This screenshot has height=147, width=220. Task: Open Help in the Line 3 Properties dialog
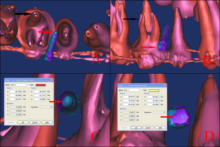click(x=47, y=122)
